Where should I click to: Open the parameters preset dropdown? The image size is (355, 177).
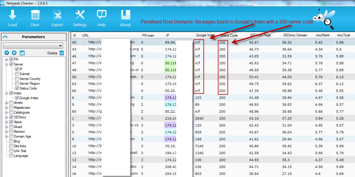pos(33,46)
